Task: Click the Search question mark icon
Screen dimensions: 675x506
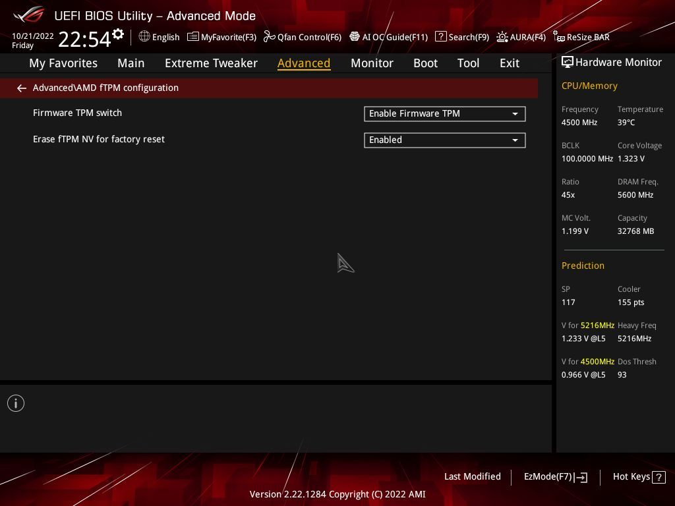Action: 440,37
